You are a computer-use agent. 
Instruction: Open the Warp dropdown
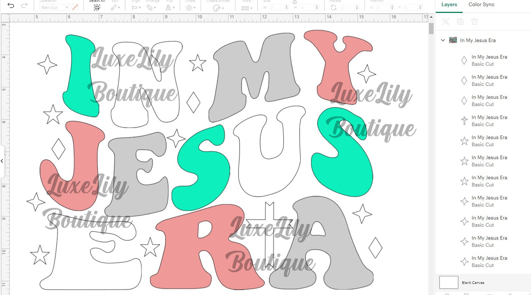(247, 8)
